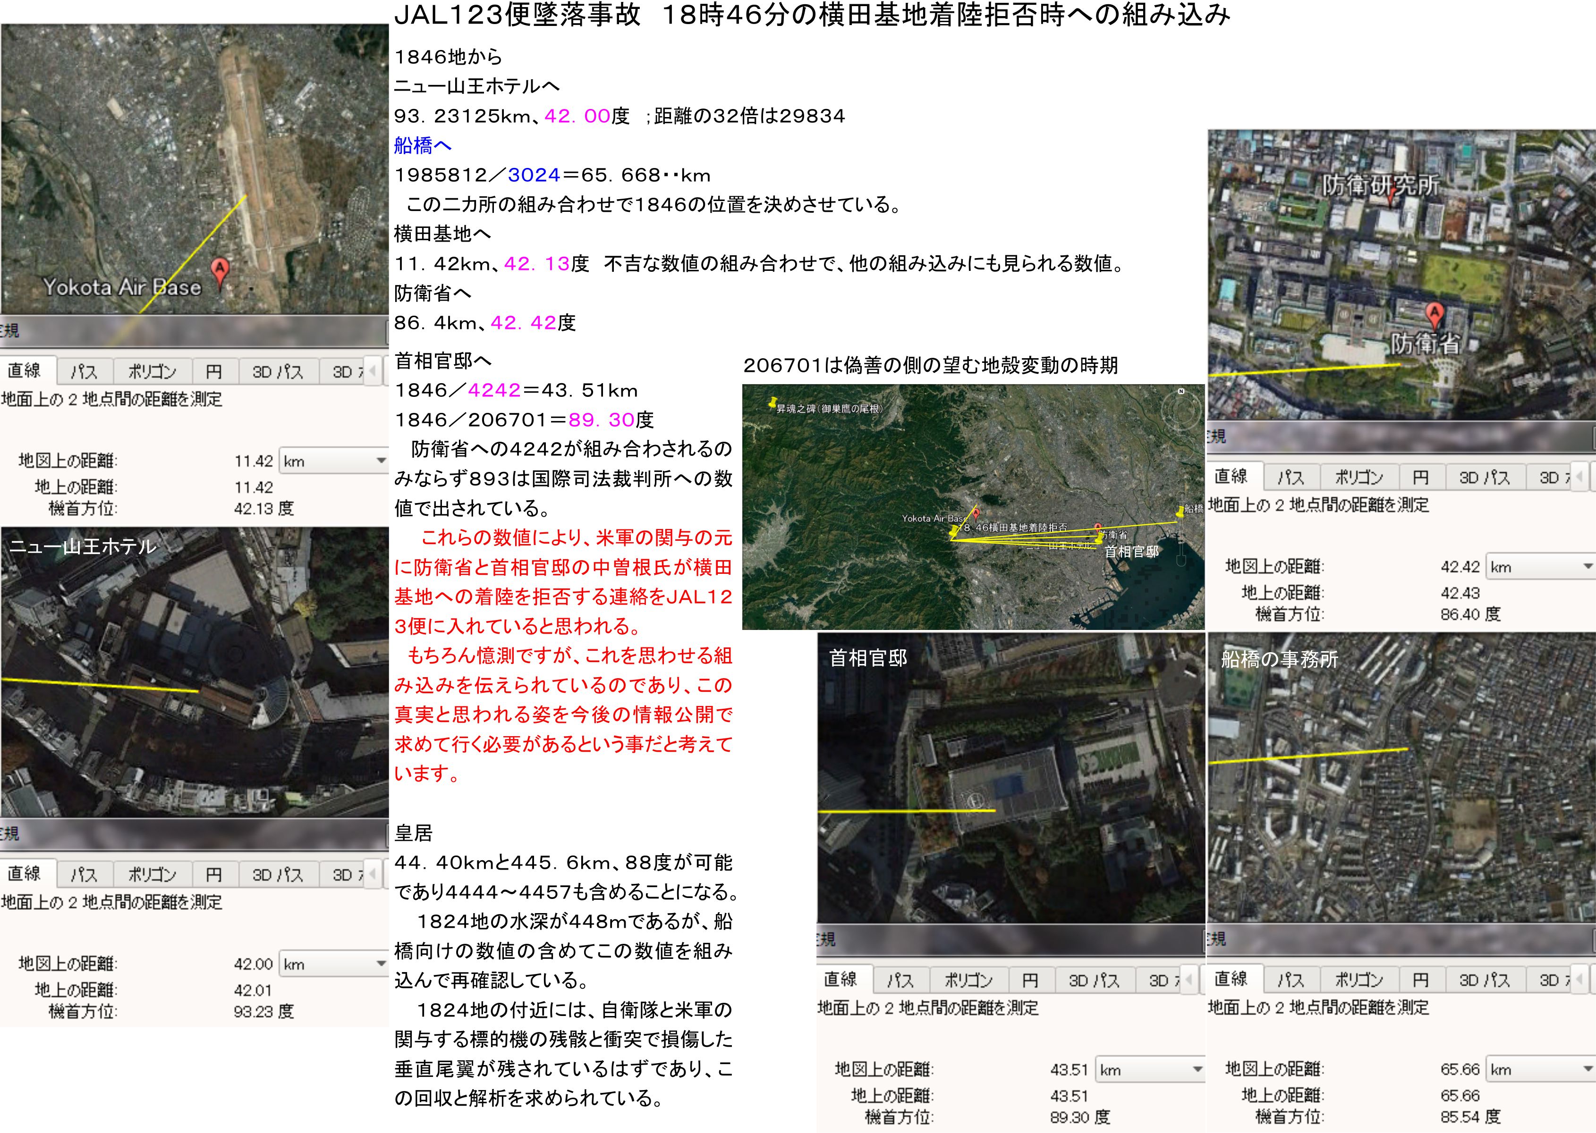
Task: Open the km unit dropdown next to 11.42
Action: pos(381,461)
